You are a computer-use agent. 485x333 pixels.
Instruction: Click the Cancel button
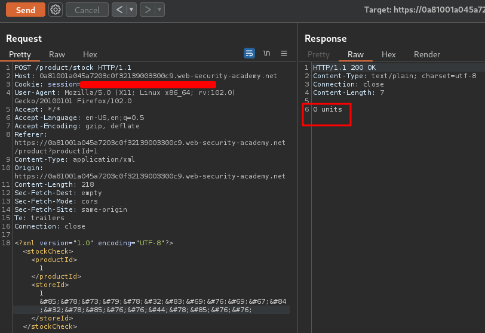[x=87, y=10]
